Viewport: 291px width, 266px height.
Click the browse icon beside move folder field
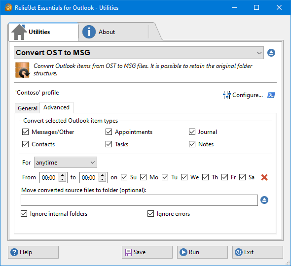(x=264, y=200)
